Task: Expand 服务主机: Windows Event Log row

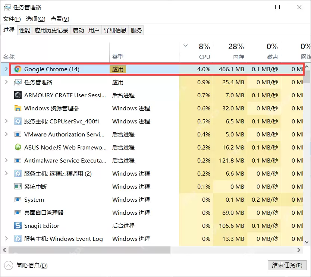Action: [6, 239]
